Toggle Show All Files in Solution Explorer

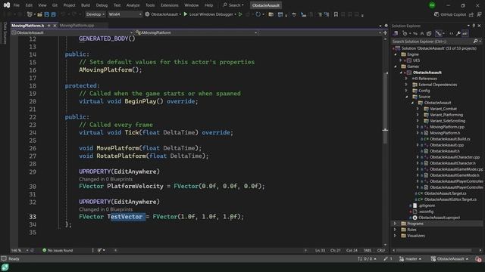[x=429, y=33]
